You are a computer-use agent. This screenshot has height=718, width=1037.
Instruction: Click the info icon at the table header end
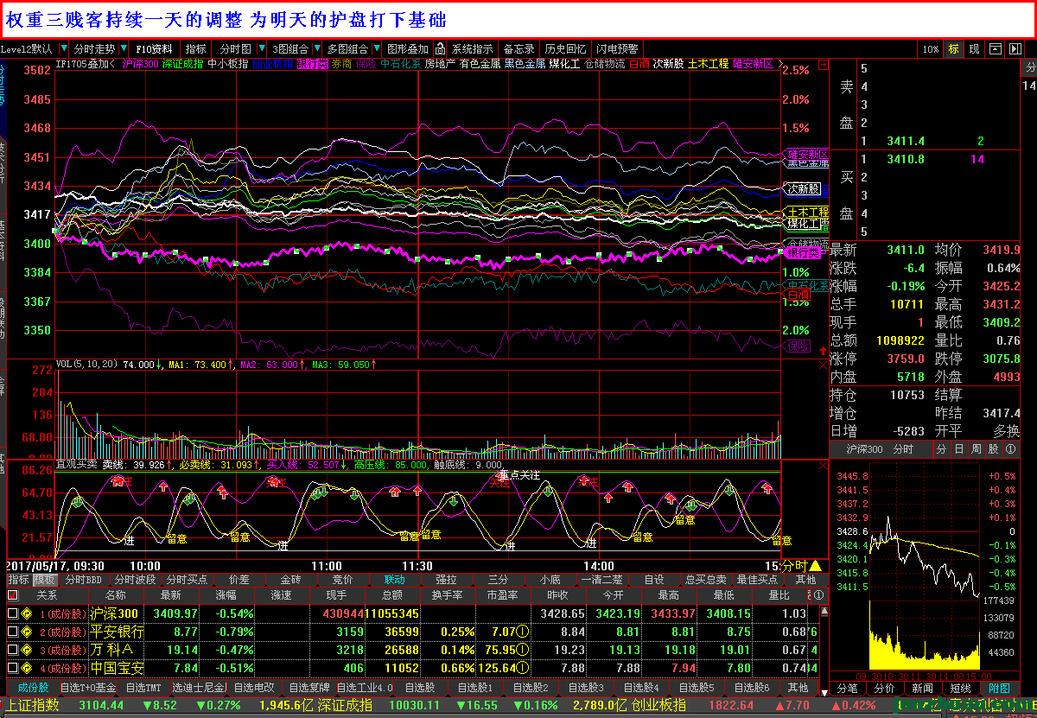click(x=818, y=595)
